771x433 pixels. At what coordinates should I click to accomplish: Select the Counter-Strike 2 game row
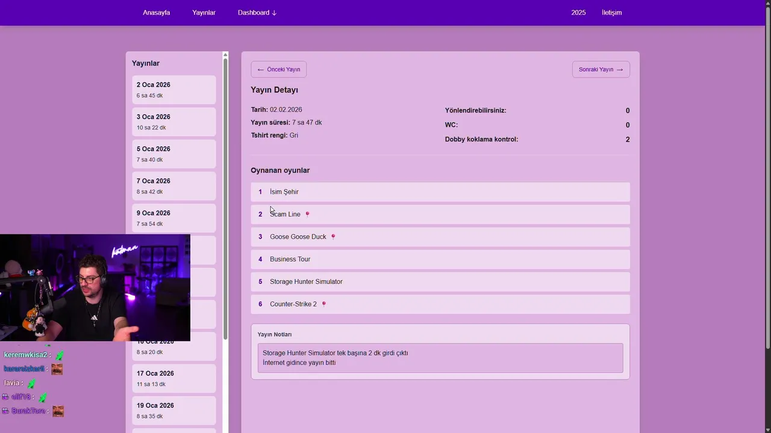coord(440,304)
